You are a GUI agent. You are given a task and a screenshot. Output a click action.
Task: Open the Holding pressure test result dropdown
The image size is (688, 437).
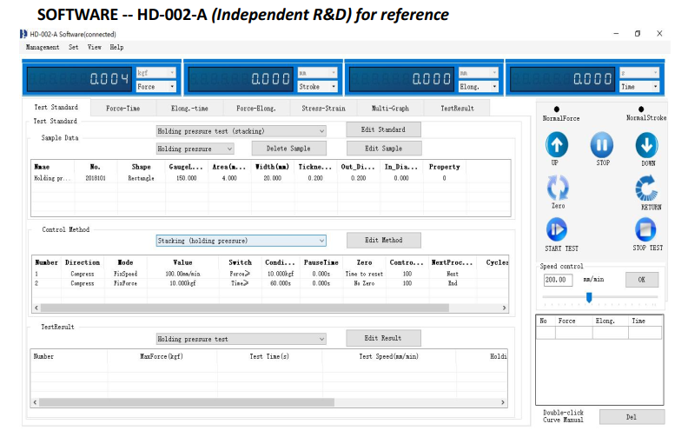241,338
